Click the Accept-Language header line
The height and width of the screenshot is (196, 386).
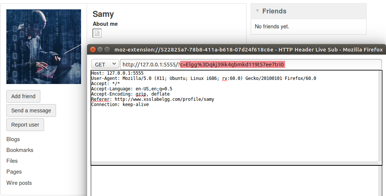click(x=132, y=89)
